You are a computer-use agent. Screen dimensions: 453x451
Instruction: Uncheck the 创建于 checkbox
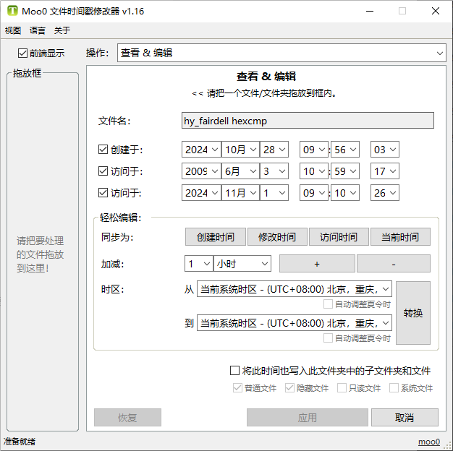tap(103, 150)
